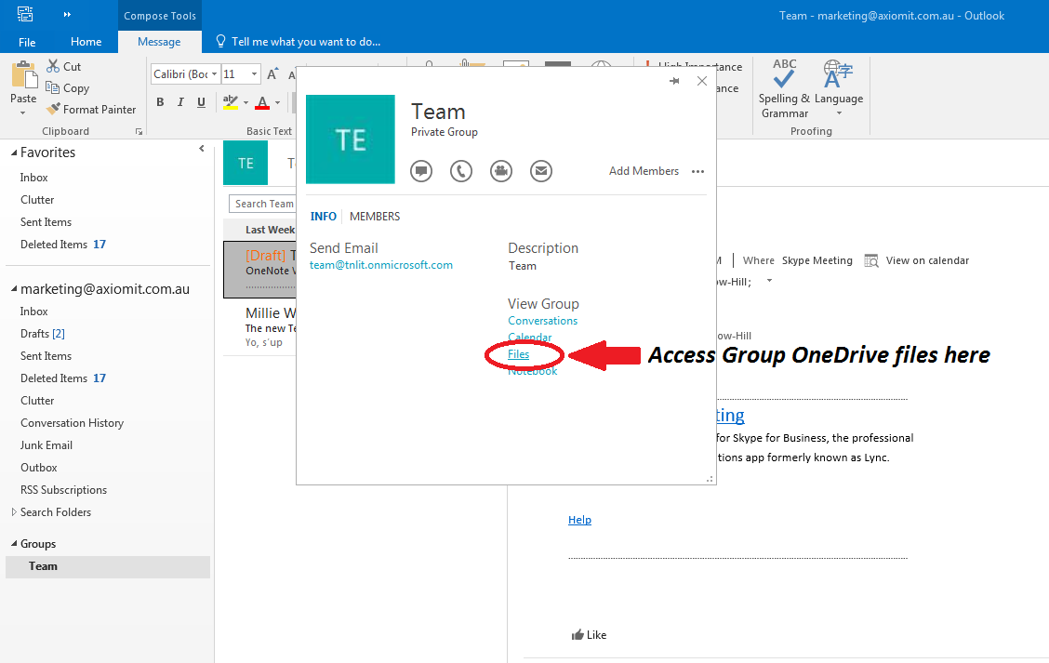
Task: Open the Clipboard dialog launcher
Action: pos(139,132)
